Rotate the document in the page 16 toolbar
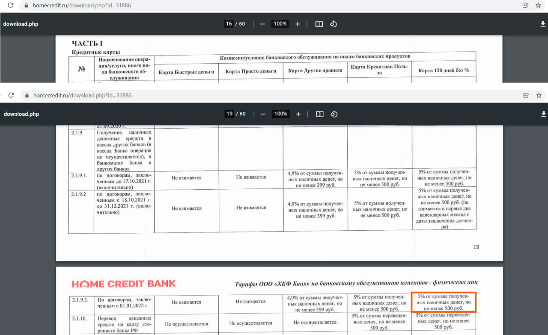This screenshot has width=548, height=335. tap(334, 24)
